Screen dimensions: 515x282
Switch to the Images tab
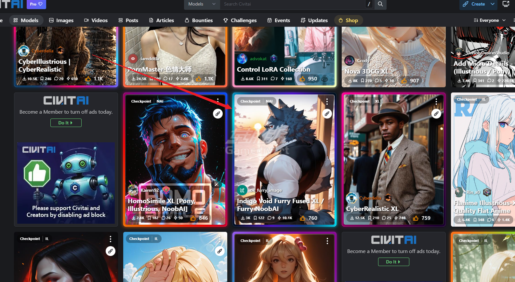[x=61, y=20]
